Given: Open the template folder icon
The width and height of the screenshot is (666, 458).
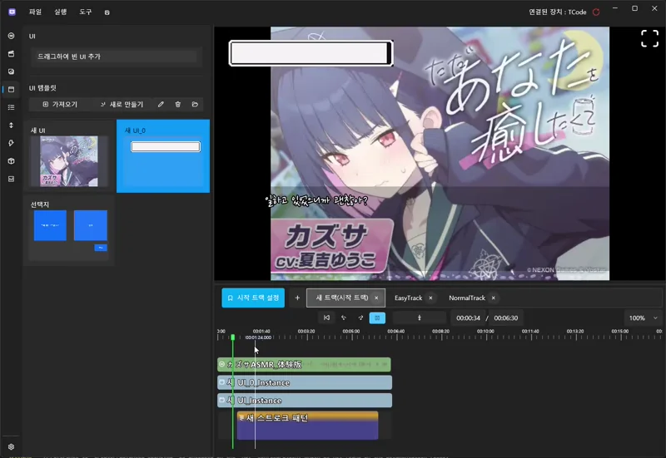Looking at the screenshot, I should click(x=195, y=105).
